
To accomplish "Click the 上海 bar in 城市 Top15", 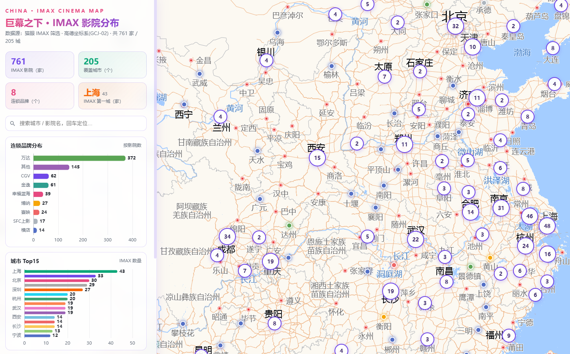I will coord(71,271).
